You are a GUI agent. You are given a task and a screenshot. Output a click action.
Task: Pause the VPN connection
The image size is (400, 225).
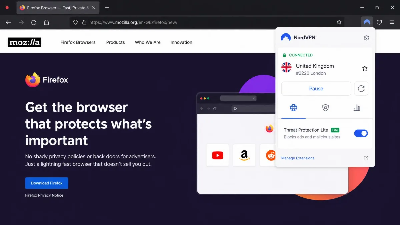tap(316, 89)
